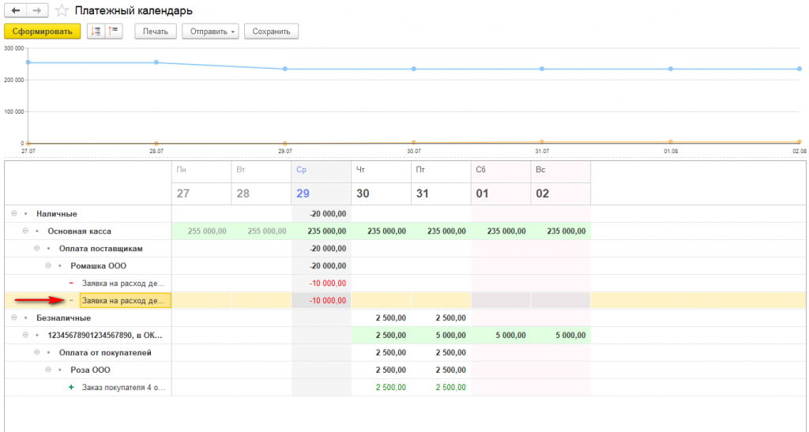Click the Печать button
The height and width of the screenshot is (432, 809).
pyautogui.click(x=156, y=32)
